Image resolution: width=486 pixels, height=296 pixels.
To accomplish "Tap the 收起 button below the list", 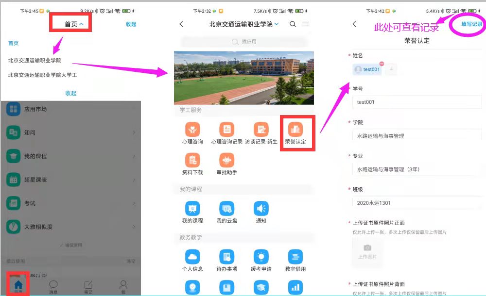I will pyautogui.click(x=71, y=93).
